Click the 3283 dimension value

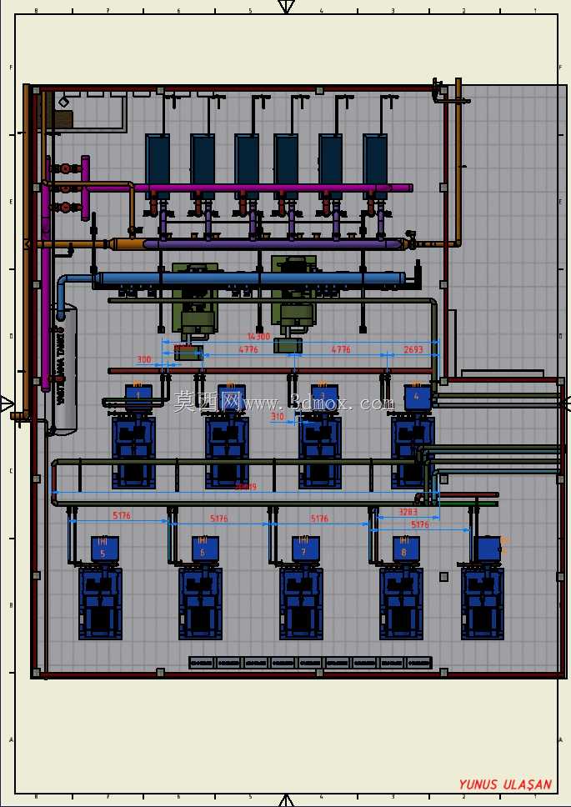[x=408, y=512]
